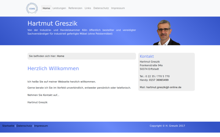220x137 pixels.
Task: Click the Sachverständiger subtitle in the banner
Action: [82, 32]
